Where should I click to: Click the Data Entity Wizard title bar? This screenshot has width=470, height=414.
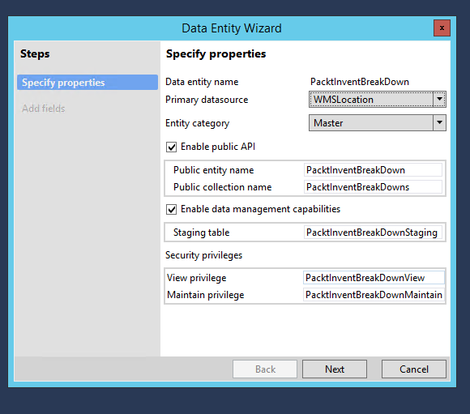(x=232, y=28)
